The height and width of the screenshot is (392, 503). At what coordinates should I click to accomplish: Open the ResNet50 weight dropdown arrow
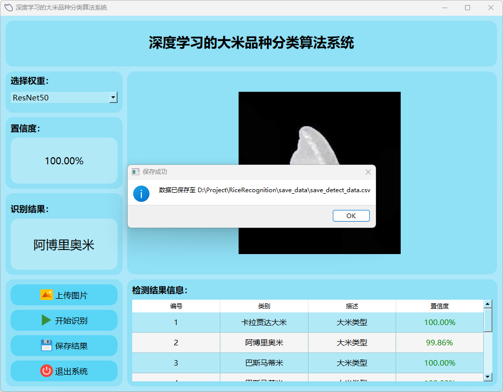tap(113, 97)
